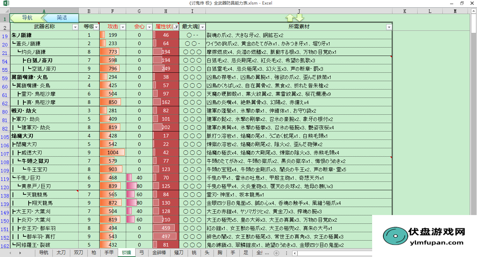Switch to the 薙刀 sheet tab

179,252
